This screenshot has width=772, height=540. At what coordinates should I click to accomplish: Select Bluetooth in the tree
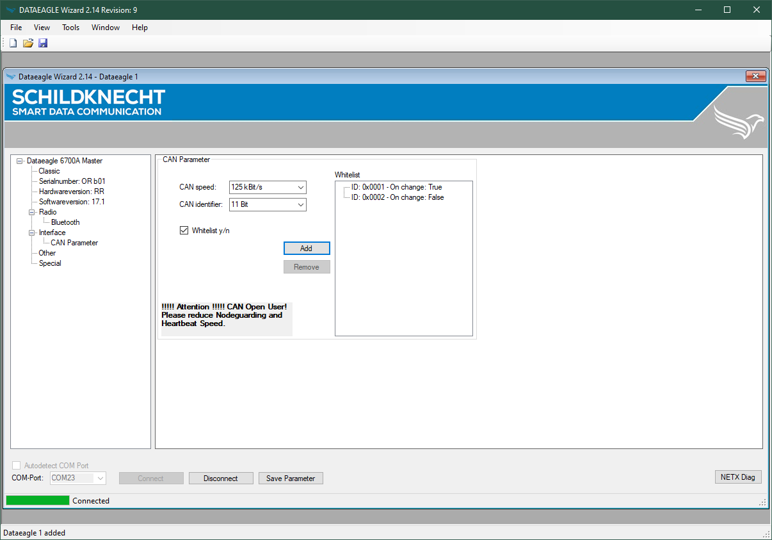tap(65, 222)
